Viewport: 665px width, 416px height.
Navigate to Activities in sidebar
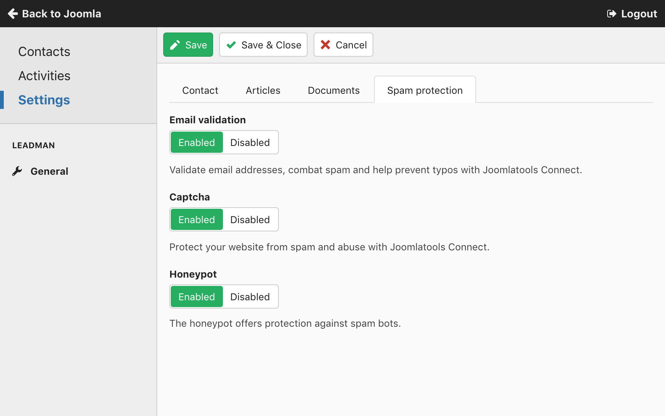(x=44, y=76)
